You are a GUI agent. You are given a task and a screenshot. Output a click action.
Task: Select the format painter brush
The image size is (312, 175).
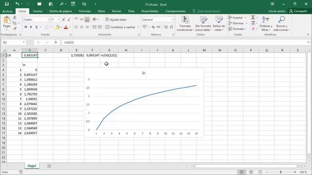15,29
